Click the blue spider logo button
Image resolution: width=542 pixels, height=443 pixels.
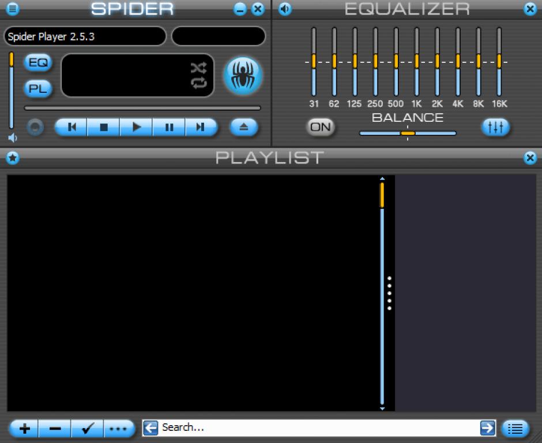pos(243,76)
